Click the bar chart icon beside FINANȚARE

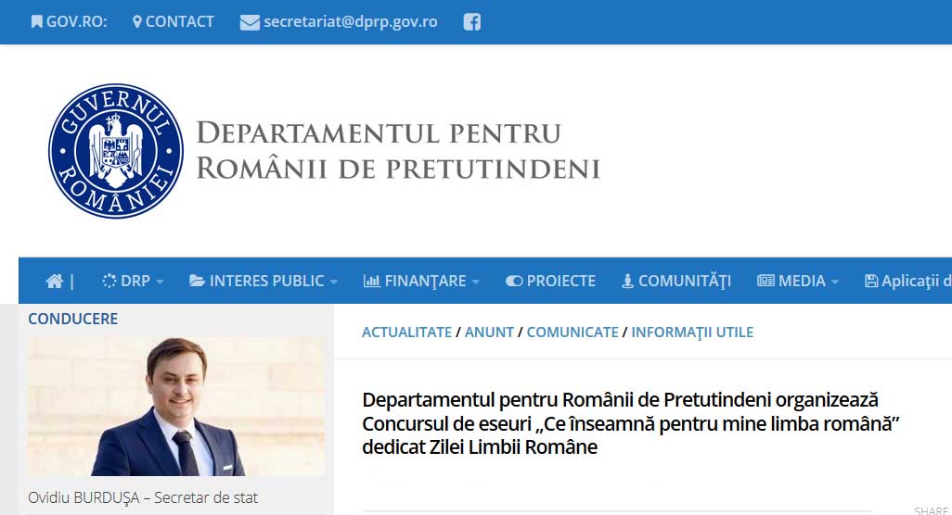(371, 281)
